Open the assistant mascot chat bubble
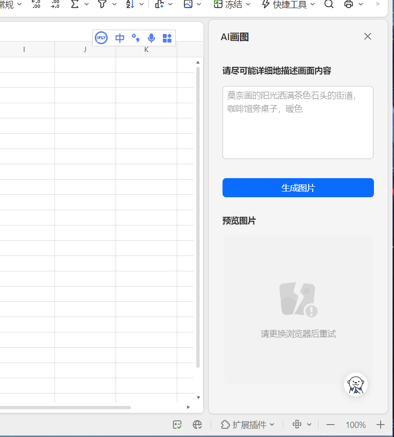This screenshot has height=437, width=394. point(355,384)
